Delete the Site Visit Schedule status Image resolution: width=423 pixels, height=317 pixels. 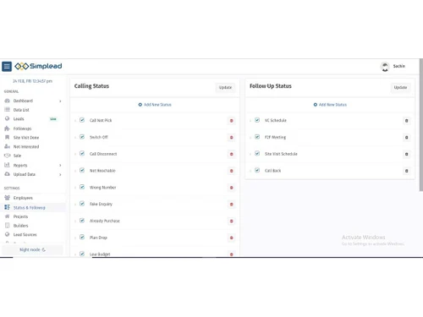tap(407, 154)
